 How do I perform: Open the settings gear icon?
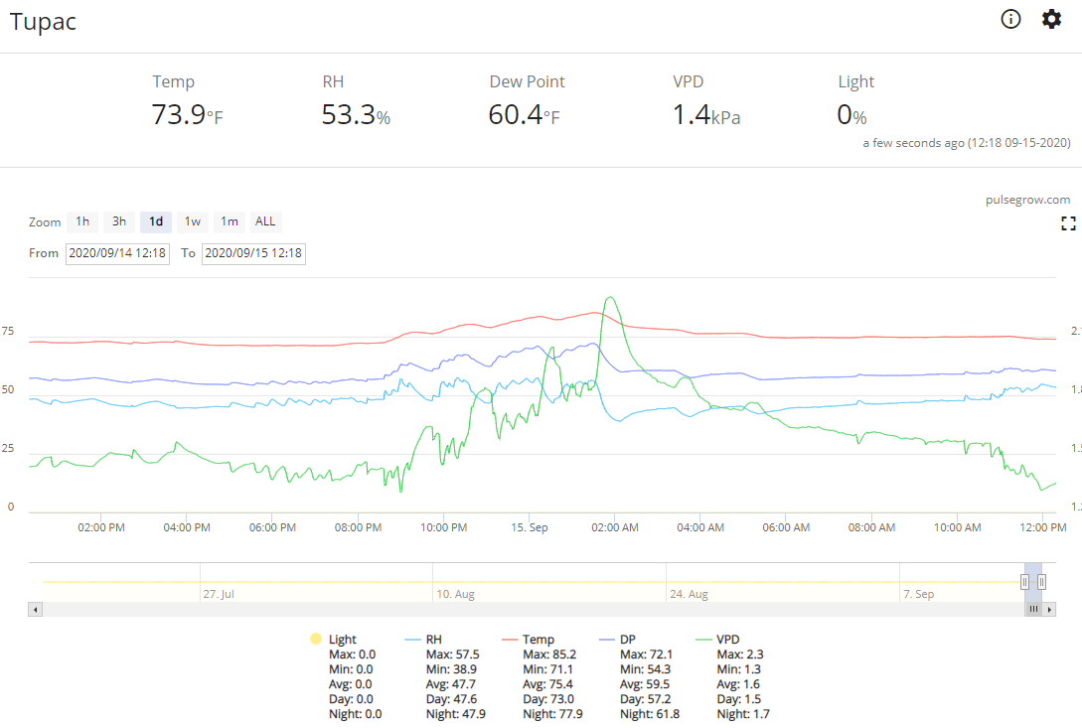[x=1051, y=19]
